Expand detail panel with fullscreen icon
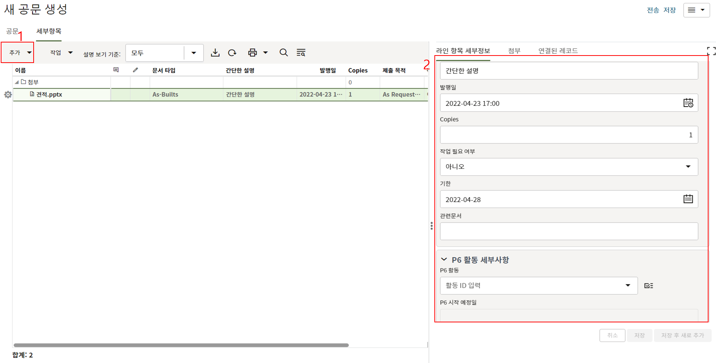This screenshot has height=363, width=716. point(711,51)
